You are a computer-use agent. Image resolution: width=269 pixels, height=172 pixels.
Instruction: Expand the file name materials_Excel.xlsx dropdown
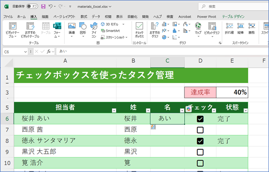[110, 7]
